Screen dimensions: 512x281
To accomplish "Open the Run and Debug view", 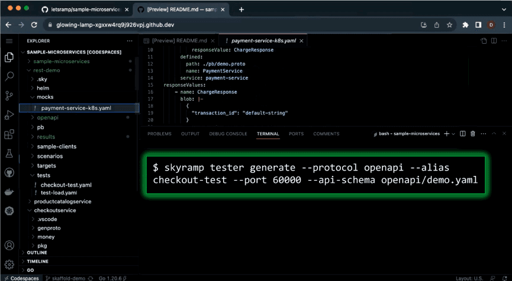I will tap(9, 115).
